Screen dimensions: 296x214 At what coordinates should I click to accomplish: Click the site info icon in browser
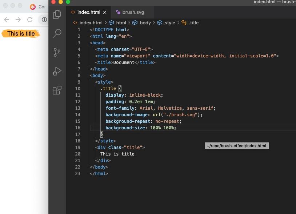pyautogui.click(x=44, y=20)
